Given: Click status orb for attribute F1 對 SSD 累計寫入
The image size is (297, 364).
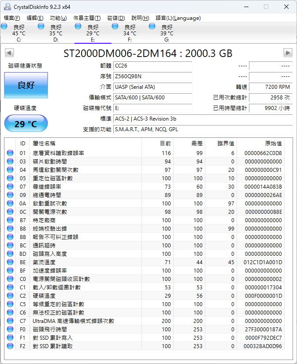Looking at the screenshot, I should tap(10, 338).
